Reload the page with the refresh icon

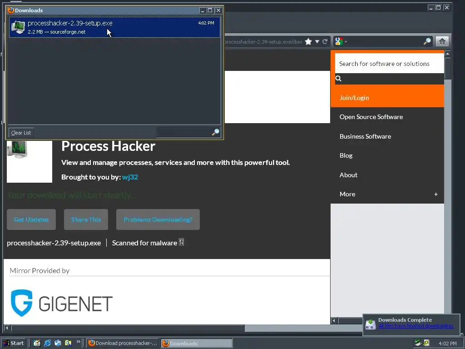point(325,41)
